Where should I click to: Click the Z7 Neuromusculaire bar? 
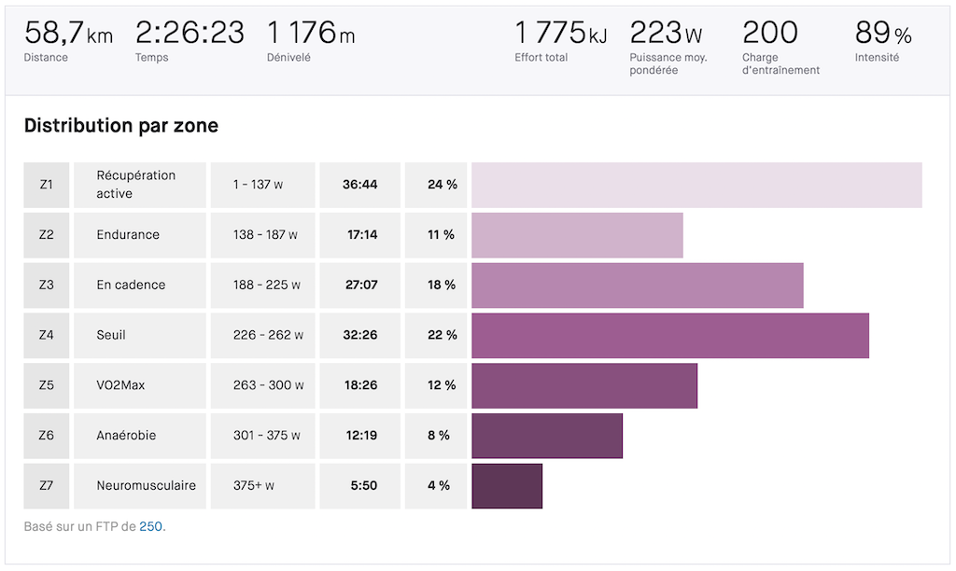(507, 486)
